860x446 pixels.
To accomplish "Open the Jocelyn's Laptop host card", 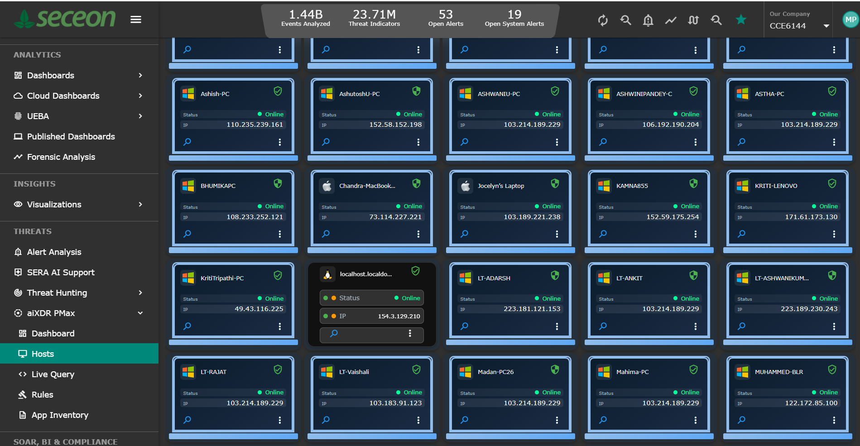I will 510,208.
